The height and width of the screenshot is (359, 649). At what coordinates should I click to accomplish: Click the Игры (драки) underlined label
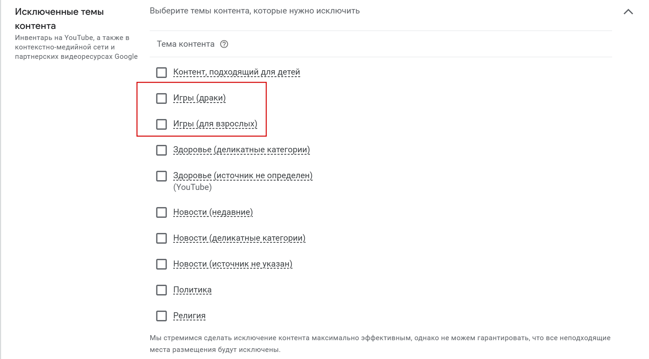pos(199,98)
